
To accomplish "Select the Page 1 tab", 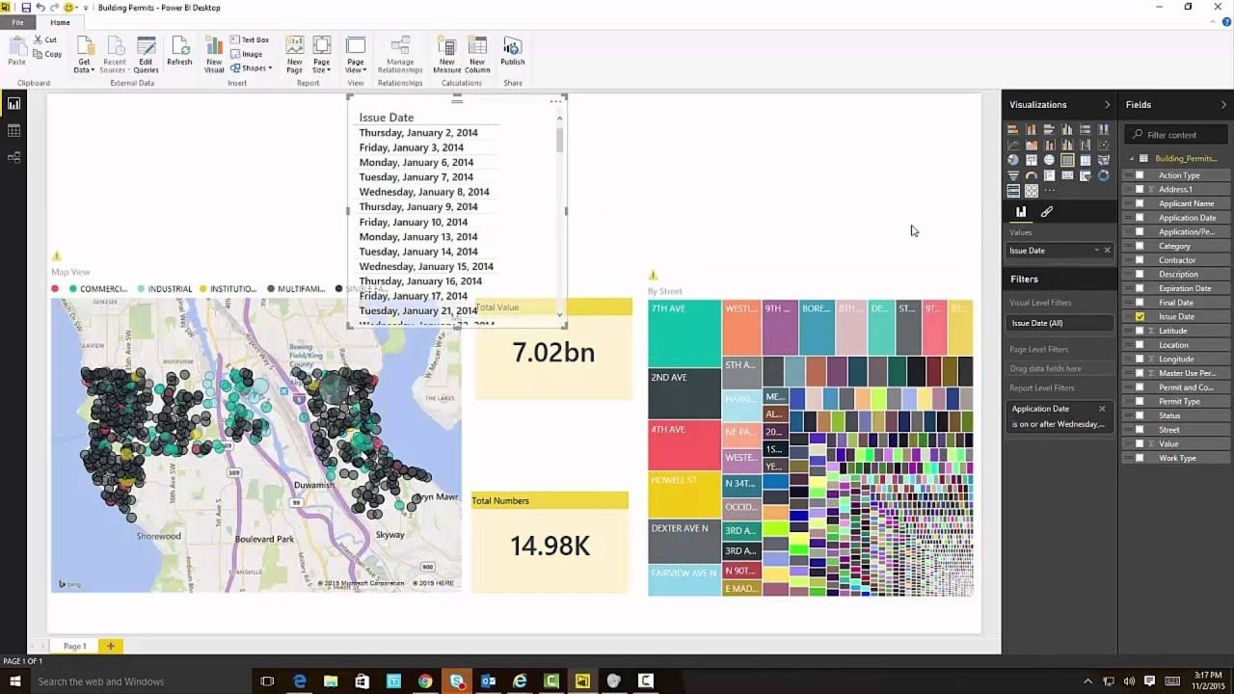I will pyautogui.click(x=74, y=646).
